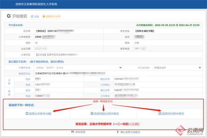
Task: Select 选择公办初中分配 option
Action: coord(38,114)
